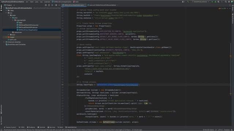This screenshot has height=131, width=234.
Task: Open IDE settings gear in top toolbar
Action: point(229,2)
